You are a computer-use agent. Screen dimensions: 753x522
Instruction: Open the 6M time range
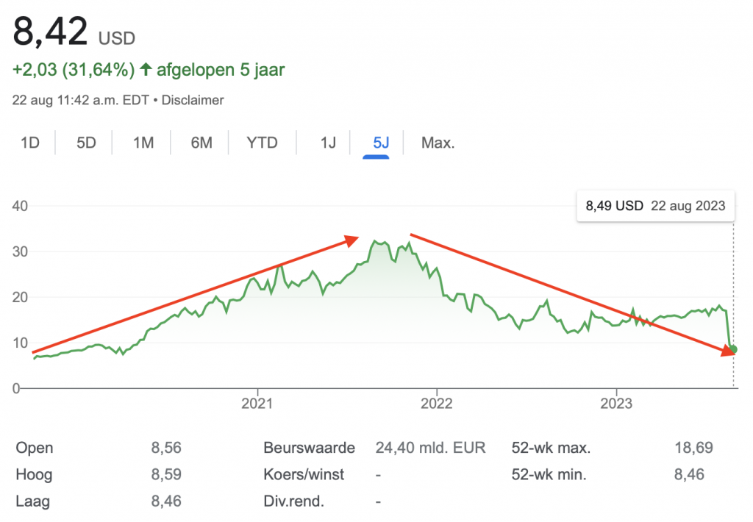pos(201,143)
